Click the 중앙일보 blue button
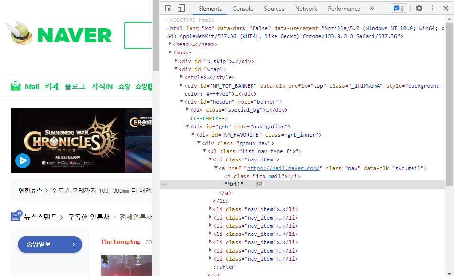 (x=50, y=244)
